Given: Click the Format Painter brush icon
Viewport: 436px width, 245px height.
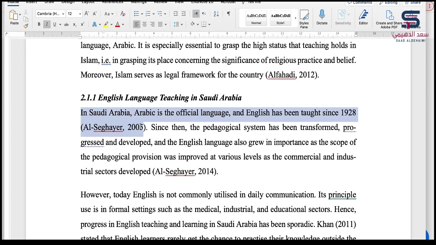Looking at the screenshot, I should pyautogui.click(x=26, y=26).
